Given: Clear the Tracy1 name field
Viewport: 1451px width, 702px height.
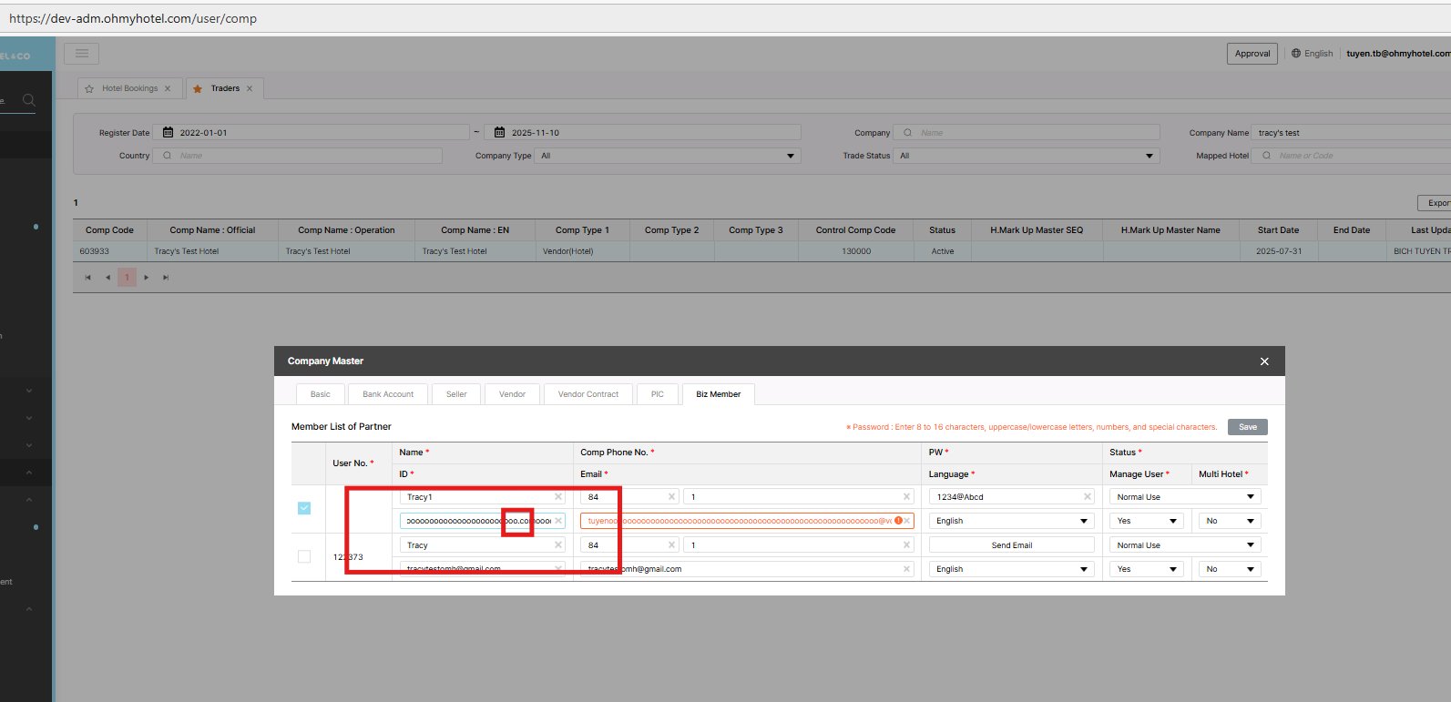Looking at the screenshot, I should [x=558, y=497].
